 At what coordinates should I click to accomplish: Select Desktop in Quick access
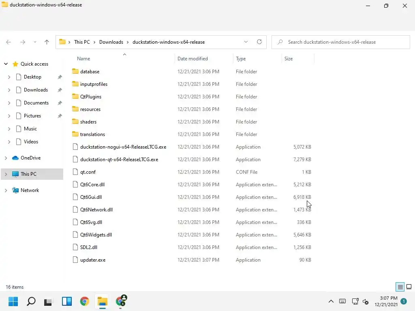point(32,77)
